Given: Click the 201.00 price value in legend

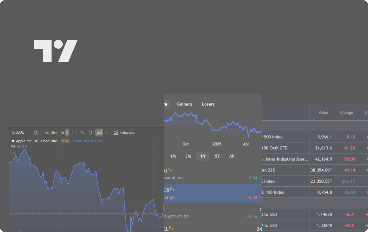Looking at the screenshot, I should click(x=78, y=141).
